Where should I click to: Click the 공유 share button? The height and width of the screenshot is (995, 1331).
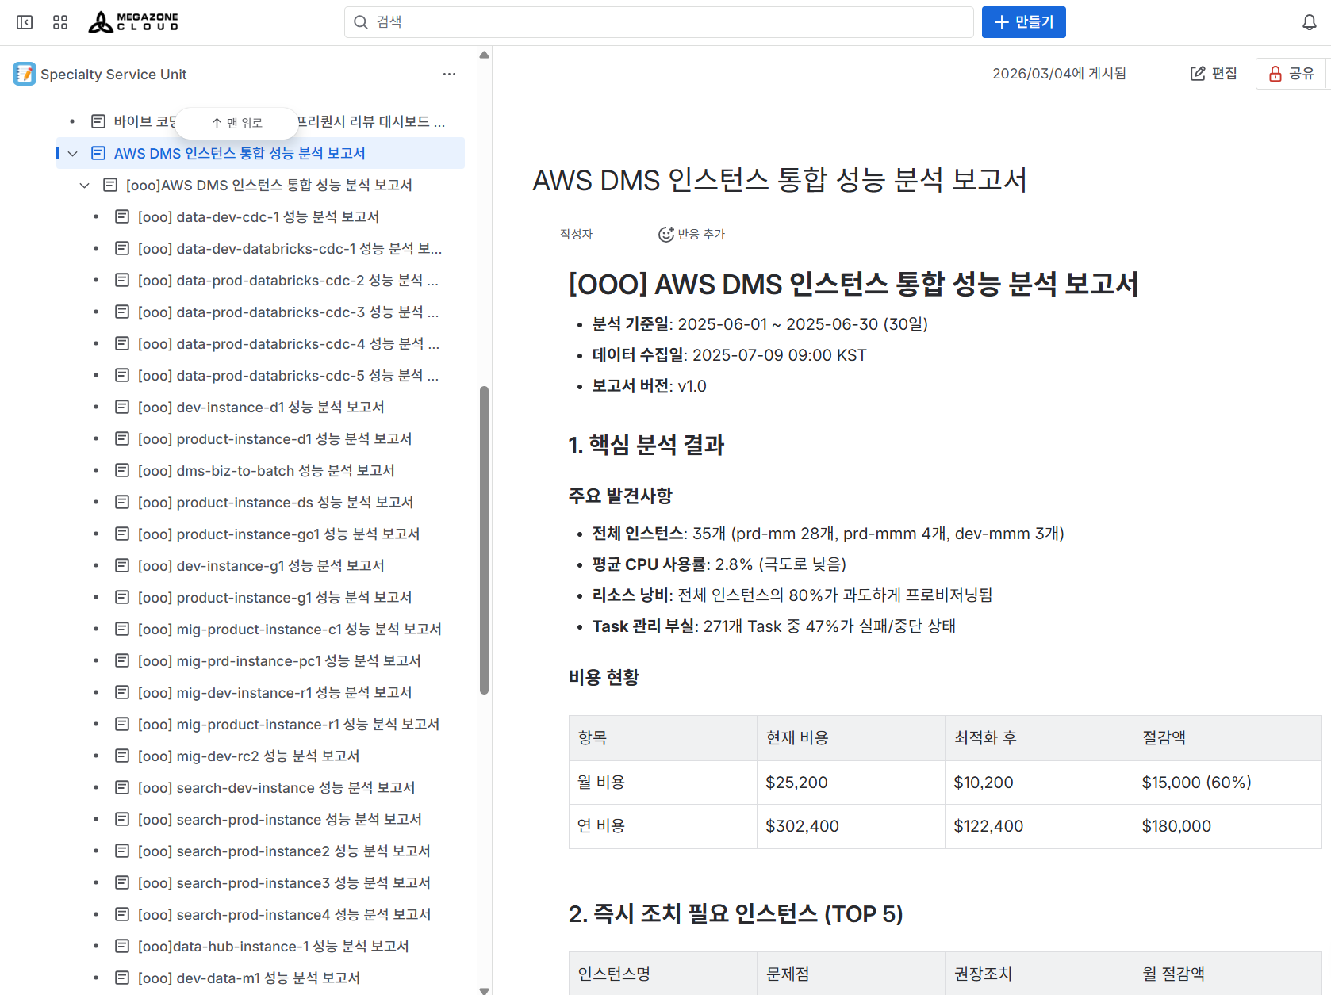[x=1291, y=74]
